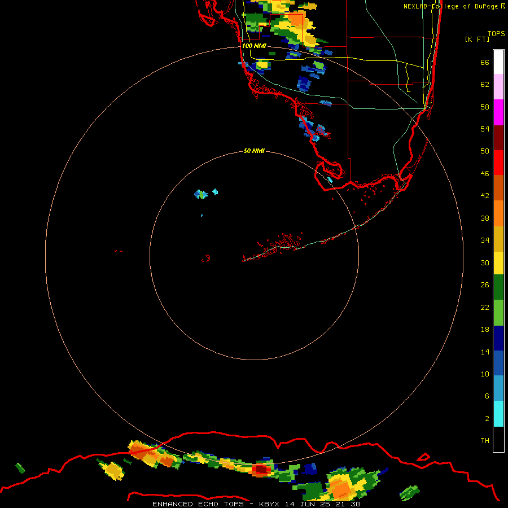
Task: Click the 42 legend value
Action: [485, 196]
